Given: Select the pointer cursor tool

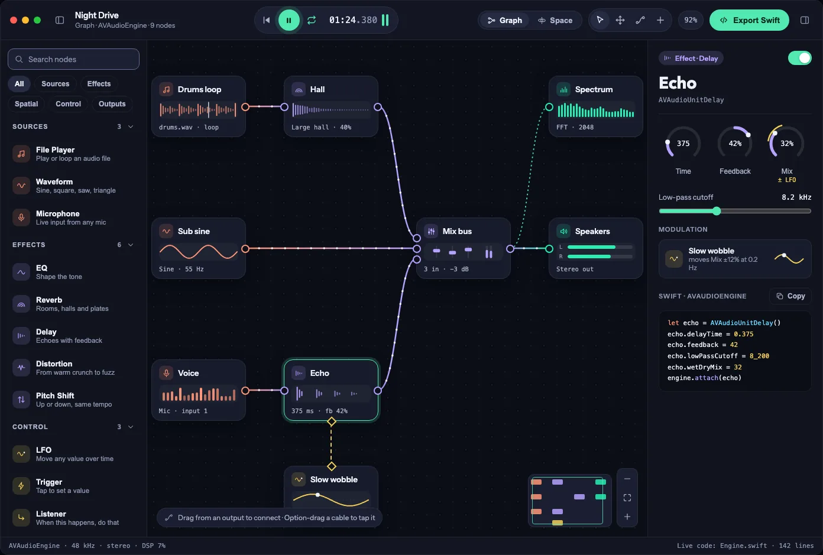Looking at the screenshot, I should coord(600,20).
